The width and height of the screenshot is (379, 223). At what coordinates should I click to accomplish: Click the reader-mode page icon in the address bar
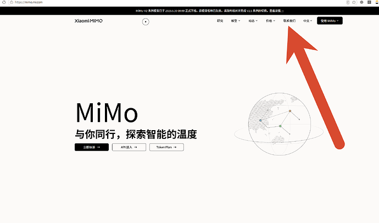point(348,2)
